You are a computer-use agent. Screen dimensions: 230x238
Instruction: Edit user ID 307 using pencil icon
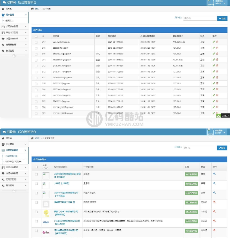214,101
